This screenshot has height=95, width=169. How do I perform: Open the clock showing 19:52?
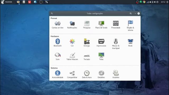click(163, 2)
